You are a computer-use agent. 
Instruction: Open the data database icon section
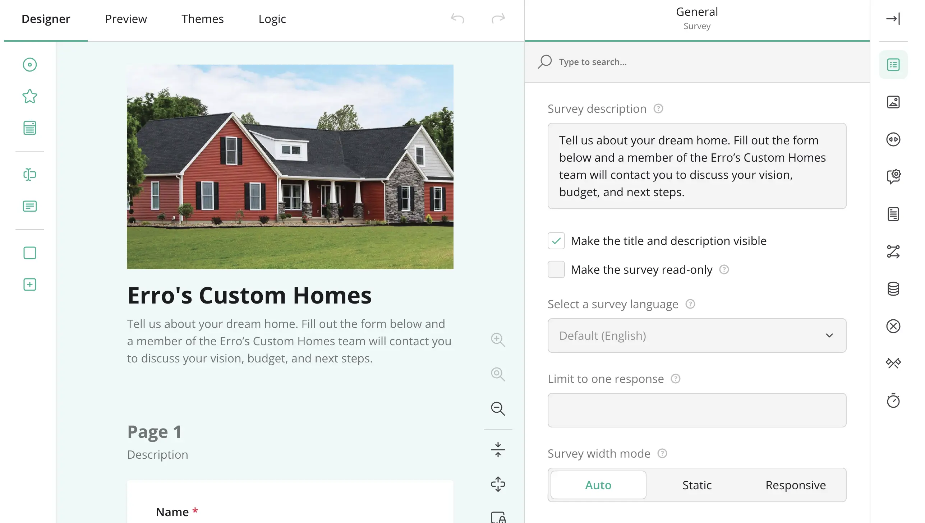tap(893, 289)
